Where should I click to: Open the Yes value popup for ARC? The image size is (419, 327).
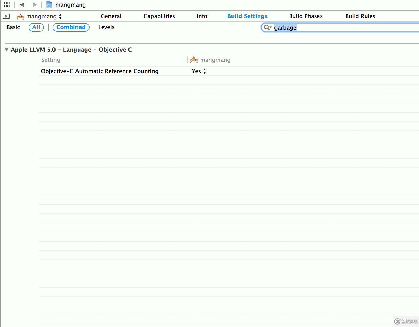click(x=199, y=71)
